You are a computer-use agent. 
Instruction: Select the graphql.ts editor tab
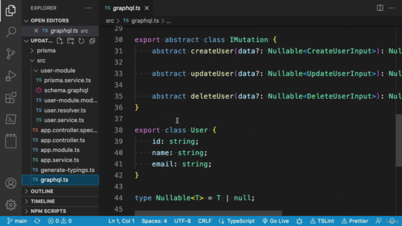point(126,8)
